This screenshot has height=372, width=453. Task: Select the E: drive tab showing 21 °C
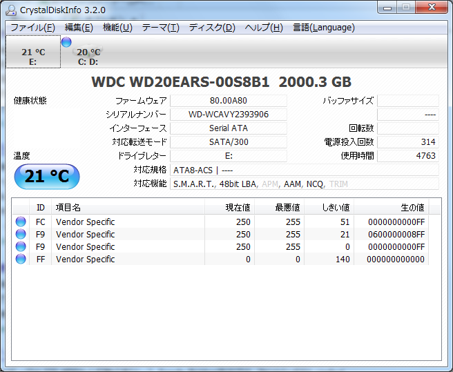coord(33,52)
